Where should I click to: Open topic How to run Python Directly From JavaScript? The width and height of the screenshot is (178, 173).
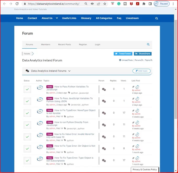[67, 124]
